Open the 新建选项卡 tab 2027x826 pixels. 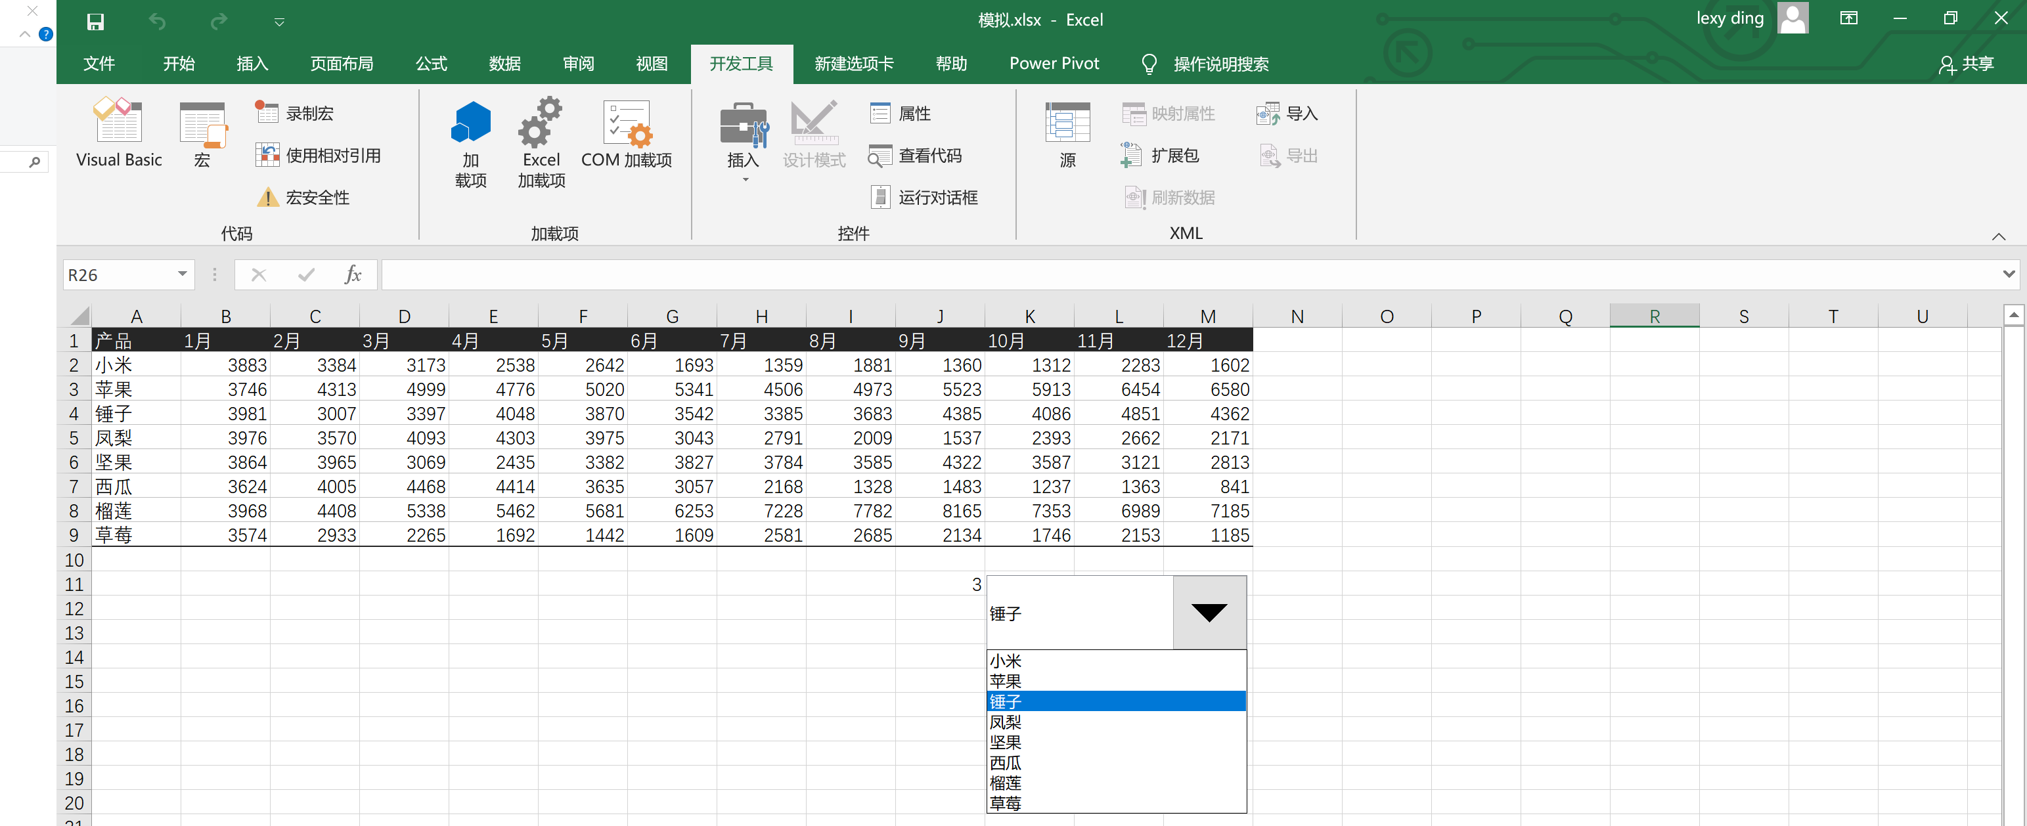point(854,64)
